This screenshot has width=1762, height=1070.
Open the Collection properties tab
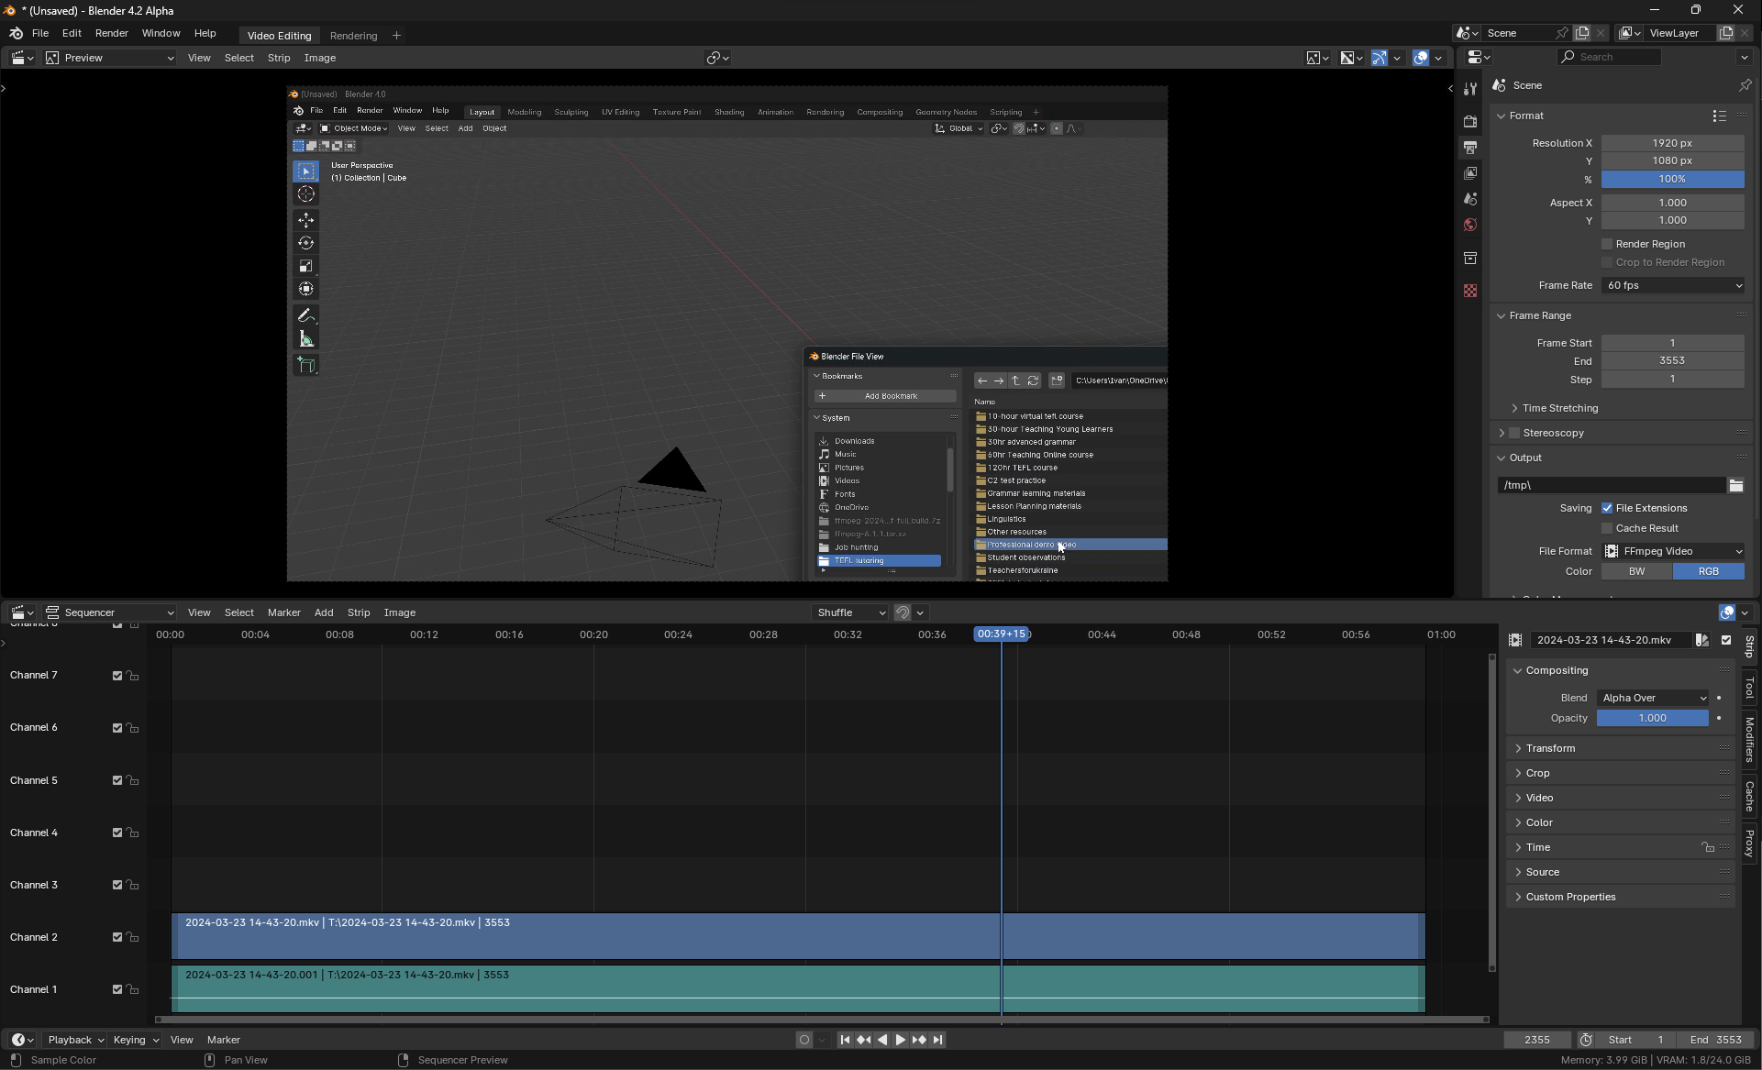point(1470,258)
